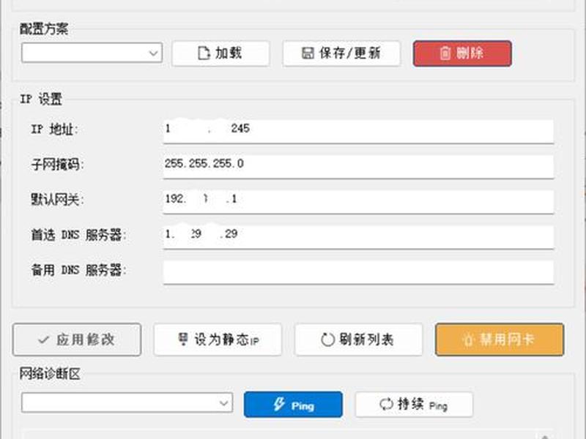
Task: Open the 配置方案 profile dropdown
Action: (x=92, y=53)
